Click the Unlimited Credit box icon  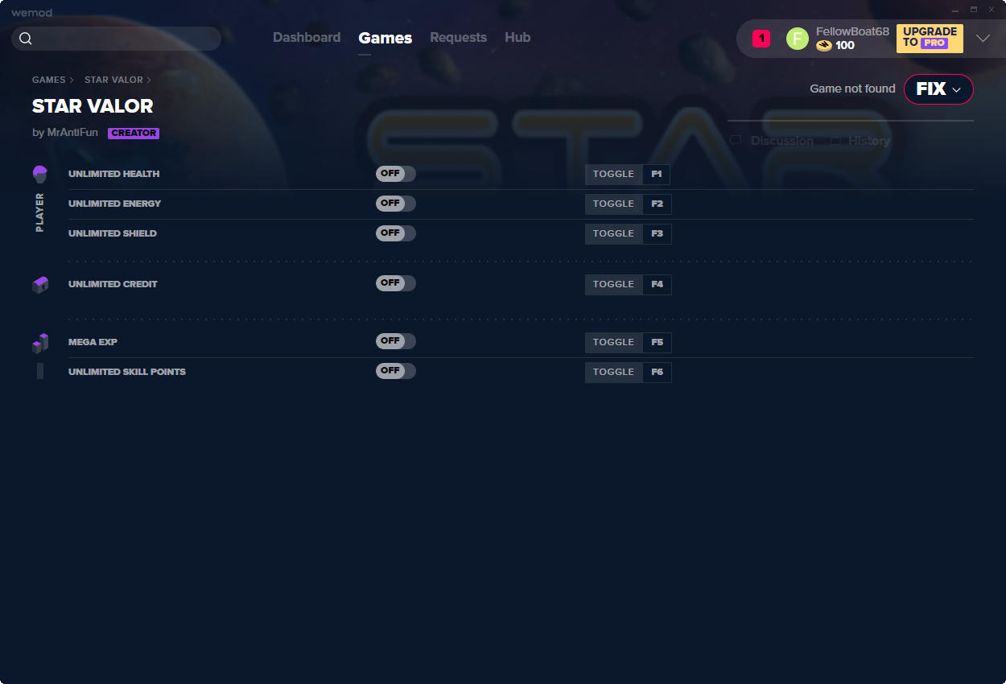click(x=40, y=285)
